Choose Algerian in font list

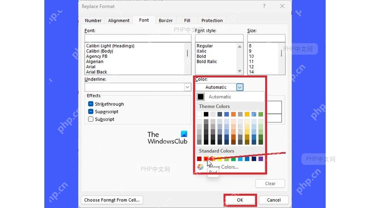pyautogui.click(x=95, y=61)
